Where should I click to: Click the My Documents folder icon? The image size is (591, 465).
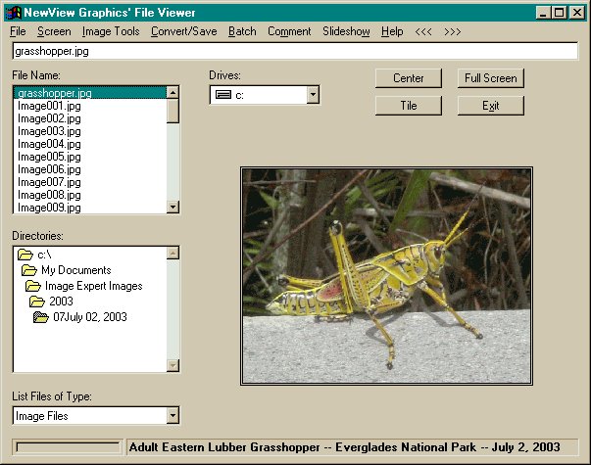29,270
